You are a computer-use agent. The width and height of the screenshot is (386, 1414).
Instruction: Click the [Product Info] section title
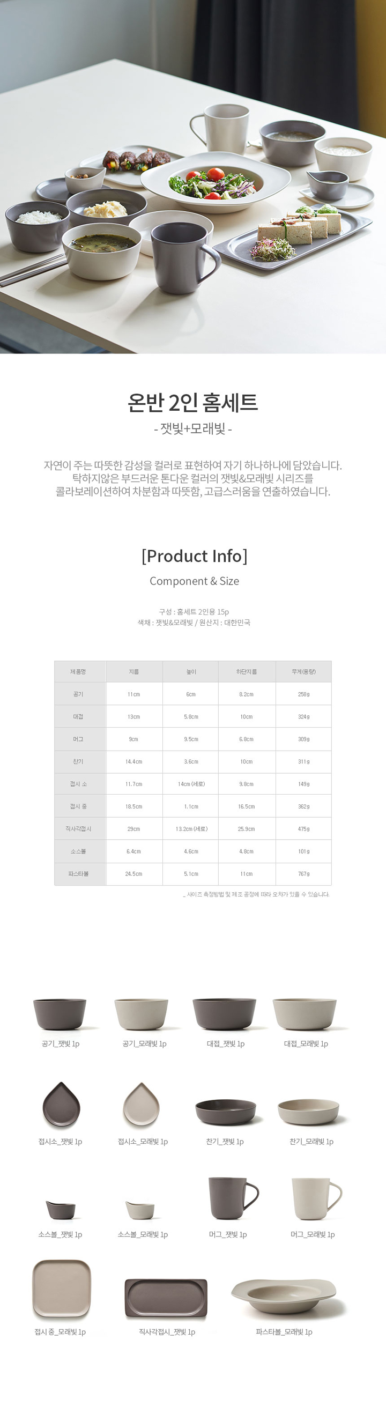point(194,556)
